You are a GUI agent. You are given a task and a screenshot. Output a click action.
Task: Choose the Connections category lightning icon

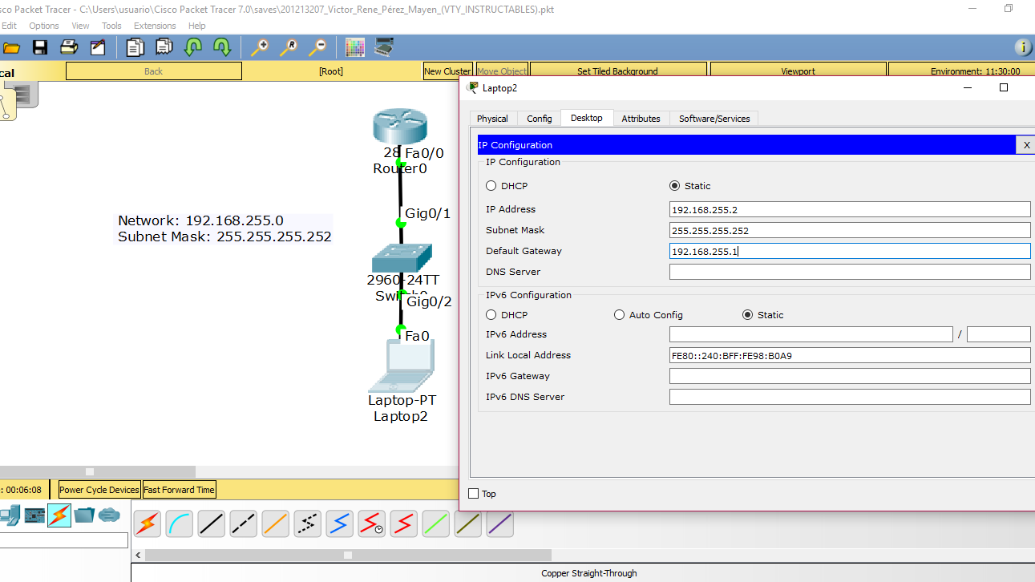(59, 515)
